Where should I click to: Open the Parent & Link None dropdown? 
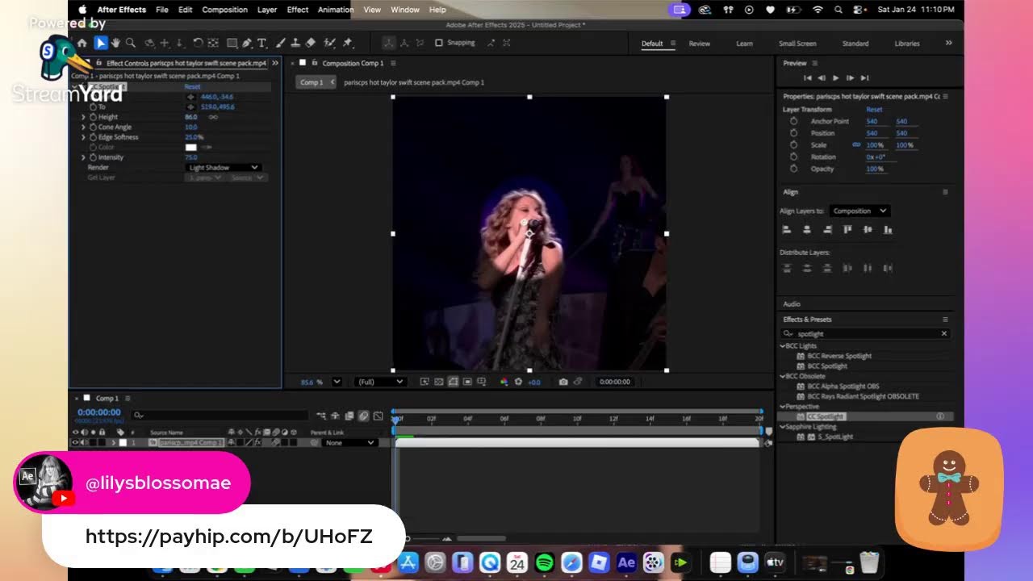[x=350, y=443]
